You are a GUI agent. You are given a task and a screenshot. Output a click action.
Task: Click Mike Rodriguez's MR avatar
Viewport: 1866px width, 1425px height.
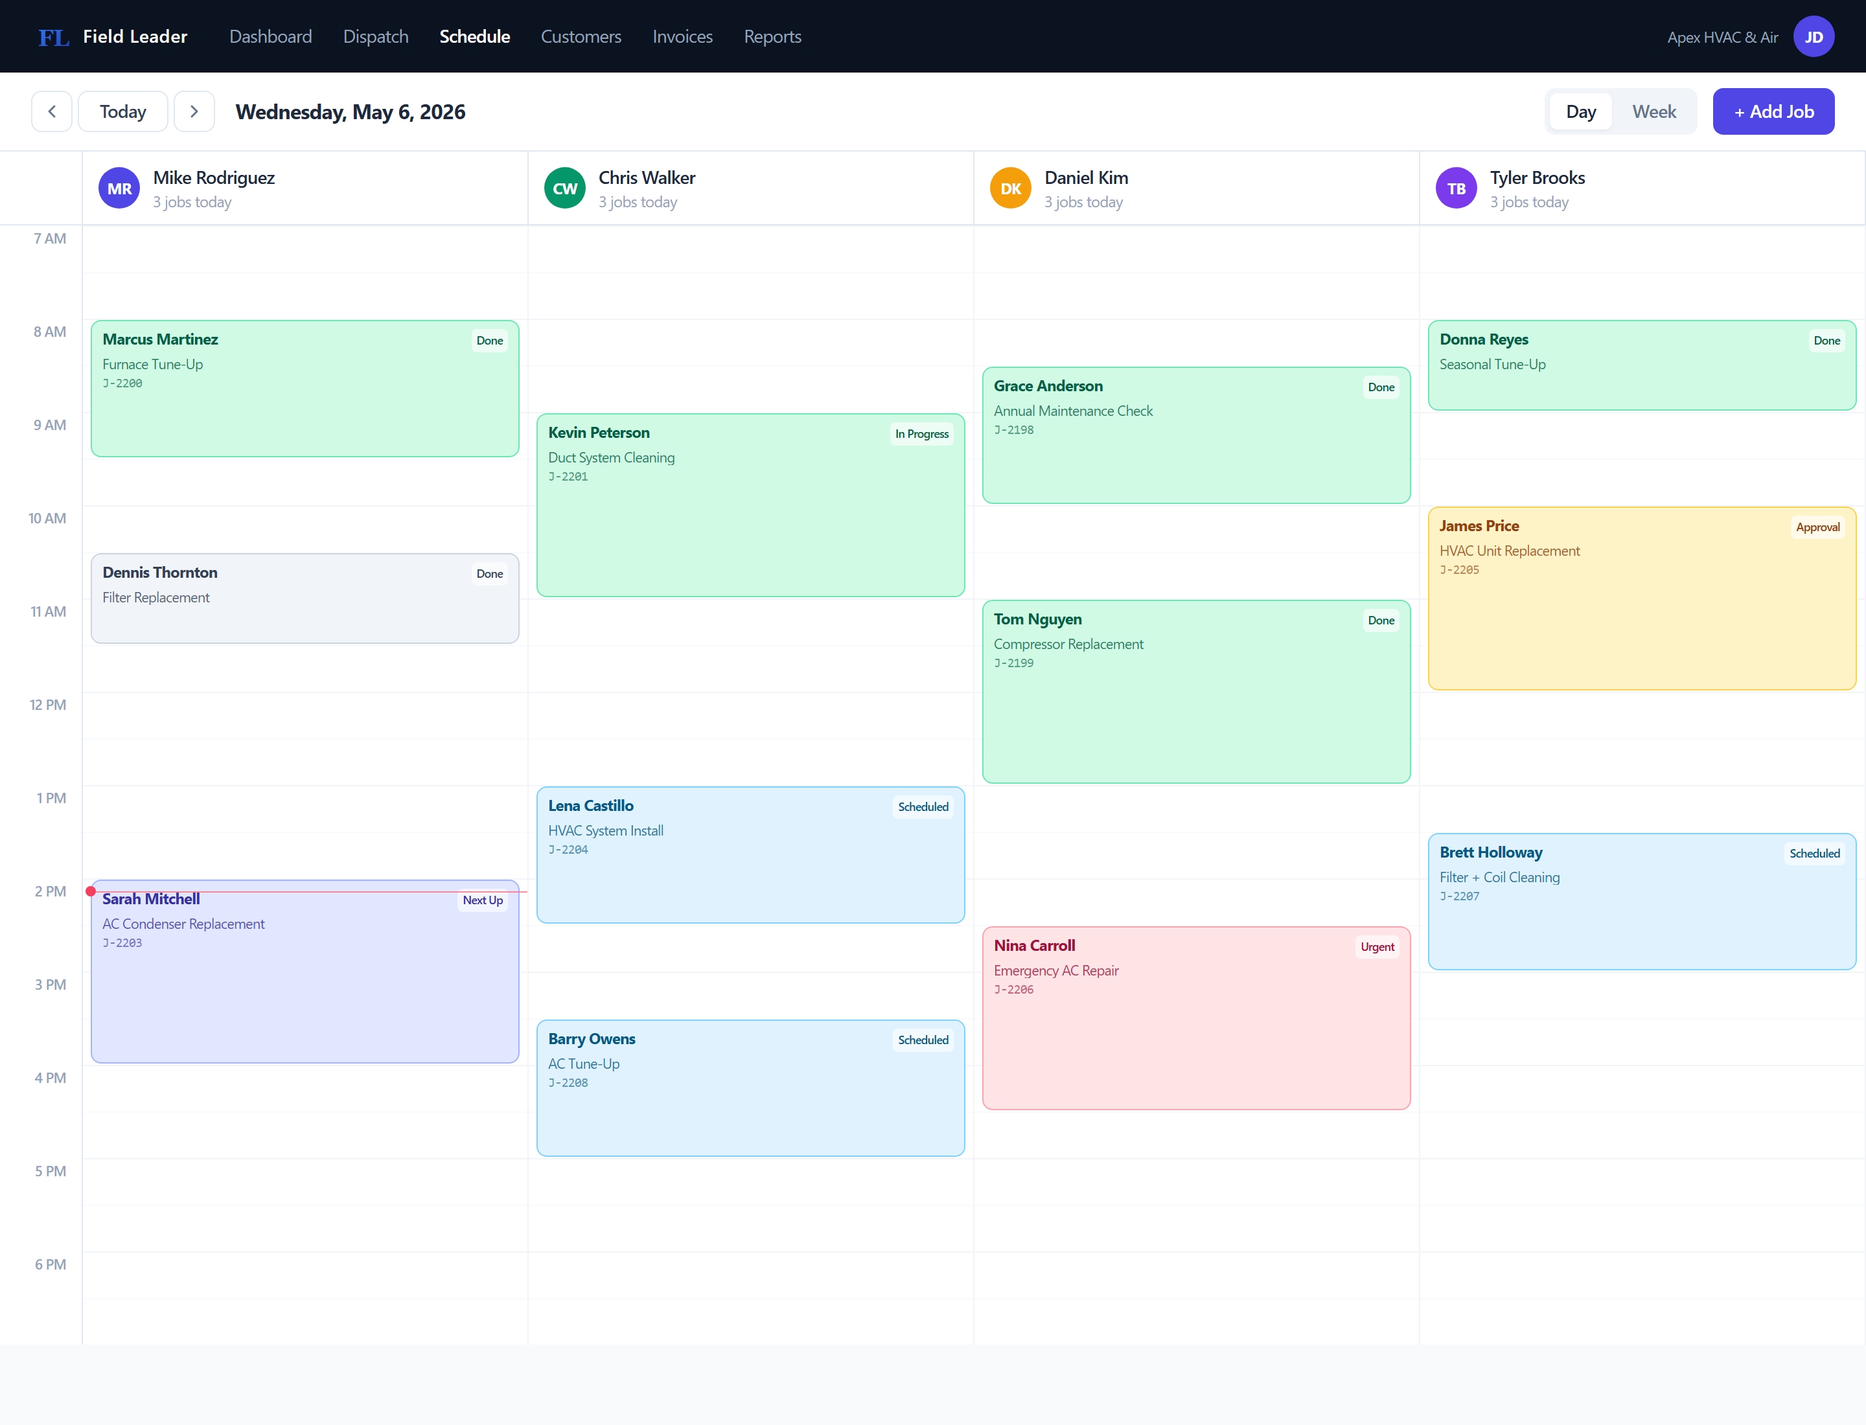[119, 188]
